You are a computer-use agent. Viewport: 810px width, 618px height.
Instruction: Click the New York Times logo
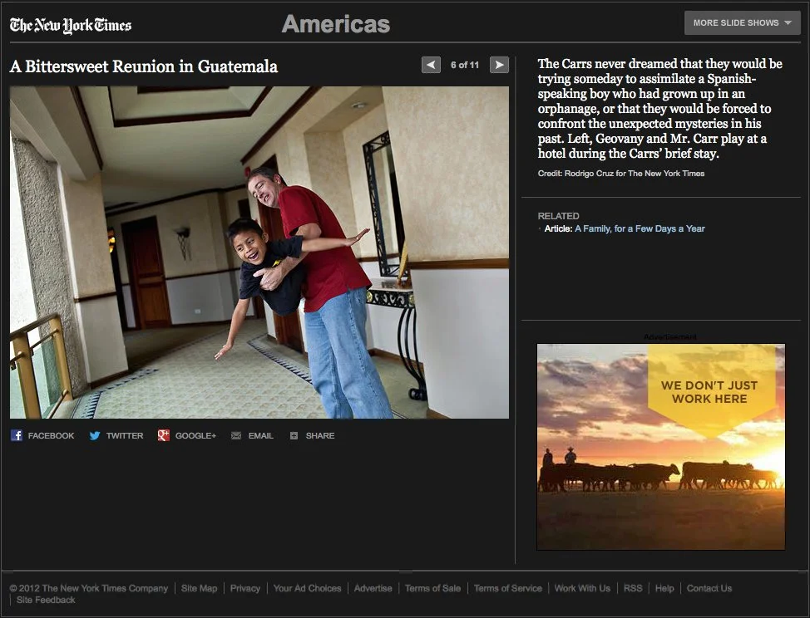pos(70,25)
